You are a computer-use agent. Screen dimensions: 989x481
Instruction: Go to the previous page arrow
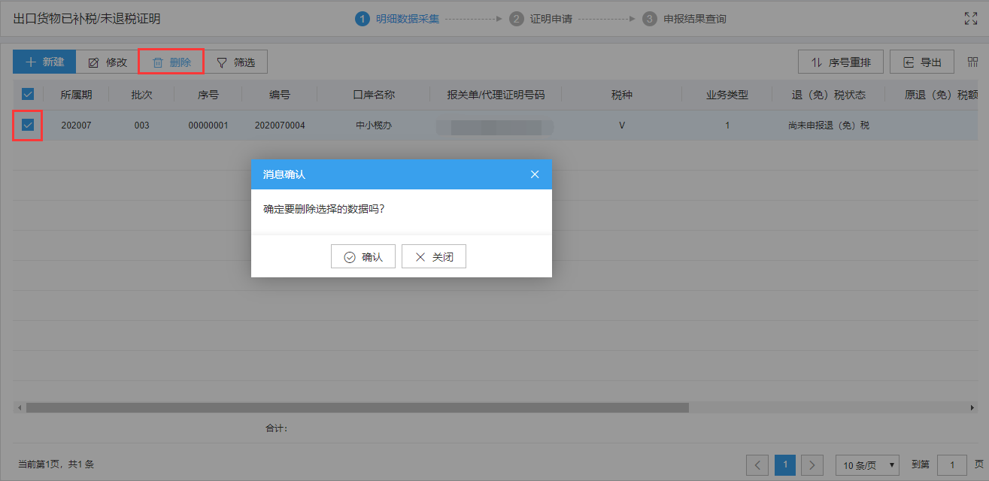click(758, 465)
